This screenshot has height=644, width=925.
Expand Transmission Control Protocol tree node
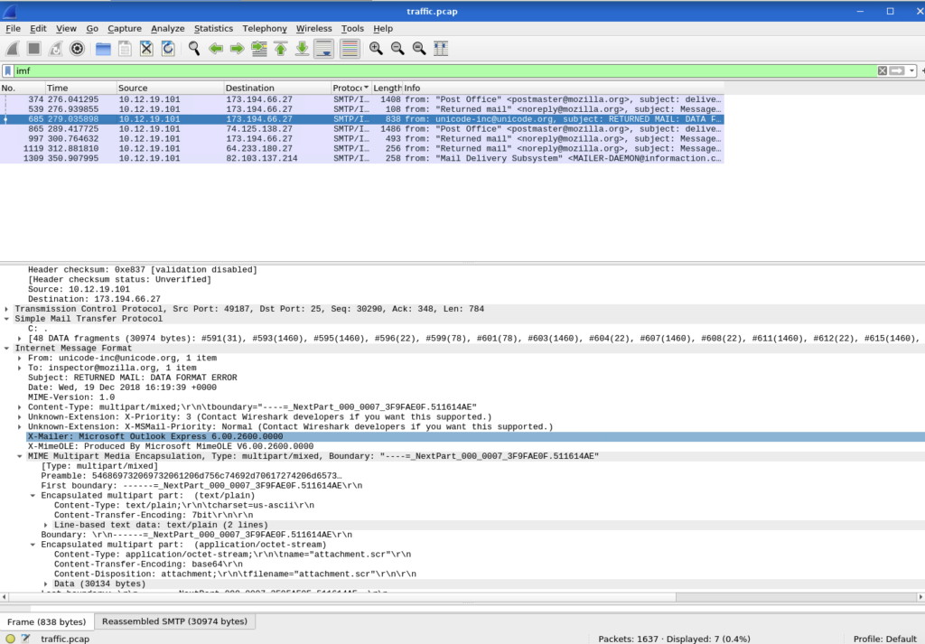(x=6, y=309)
